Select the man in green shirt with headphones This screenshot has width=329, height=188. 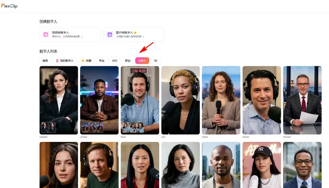point(99,165)
